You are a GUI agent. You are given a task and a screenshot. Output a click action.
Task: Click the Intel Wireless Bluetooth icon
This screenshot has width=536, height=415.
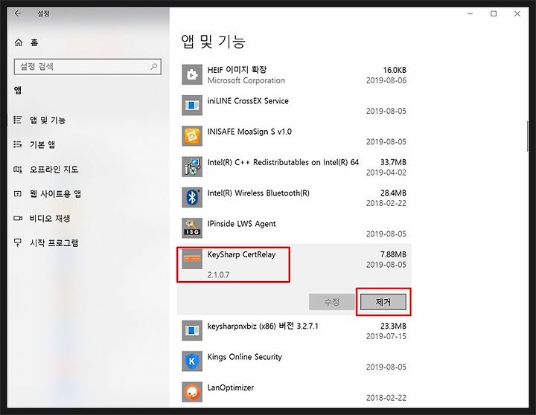[192, 197]
